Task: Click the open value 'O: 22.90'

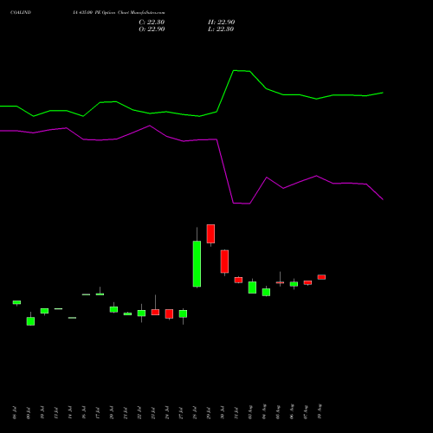Action: 152,29
